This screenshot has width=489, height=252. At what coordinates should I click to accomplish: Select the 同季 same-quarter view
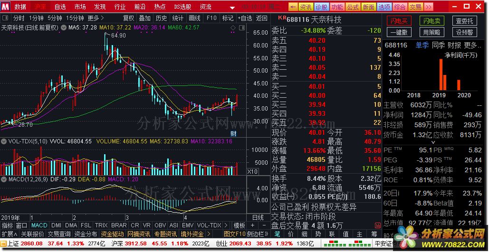click(439, 45)
